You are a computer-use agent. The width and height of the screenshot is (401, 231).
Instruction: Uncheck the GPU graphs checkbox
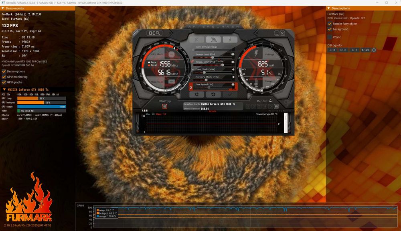(x=4, y=82)
